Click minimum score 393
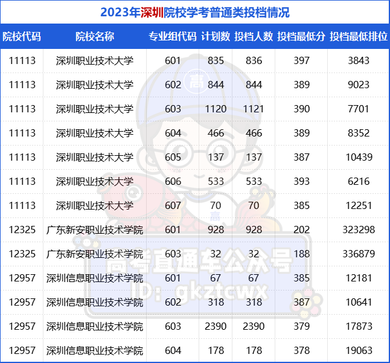This screenshot has height=363, width=390. click(301, 181)
